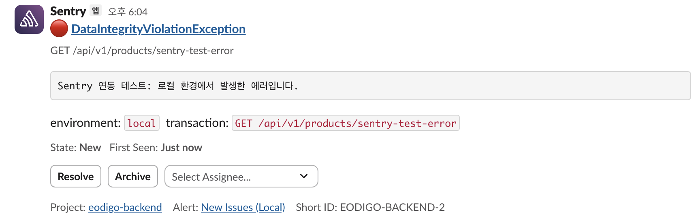
Task: Open the eodigo-backend project link
Action: pos(125,207)
